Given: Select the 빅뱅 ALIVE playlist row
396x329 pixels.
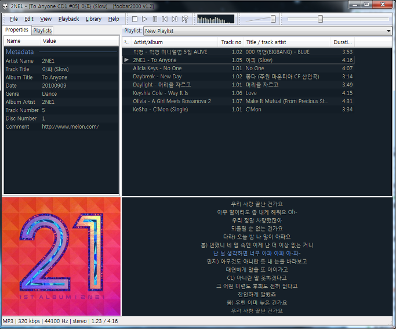Looking at the screenshot, I should click(238, 52).
